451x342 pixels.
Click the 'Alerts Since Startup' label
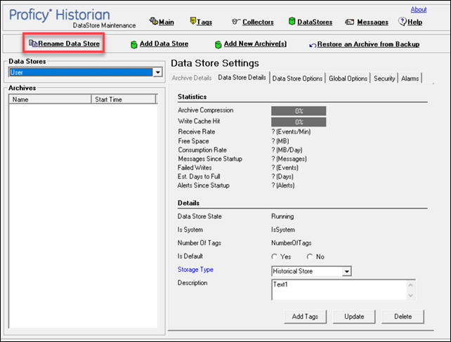[x=203, y=185]
